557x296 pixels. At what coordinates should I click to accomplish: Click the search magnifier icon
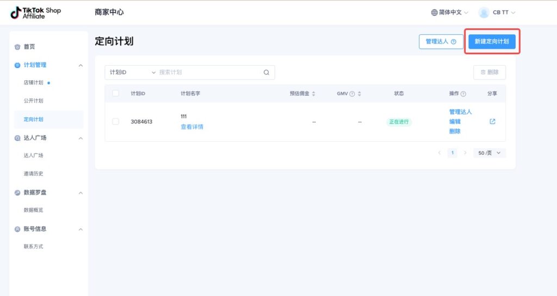click(267, 72)
